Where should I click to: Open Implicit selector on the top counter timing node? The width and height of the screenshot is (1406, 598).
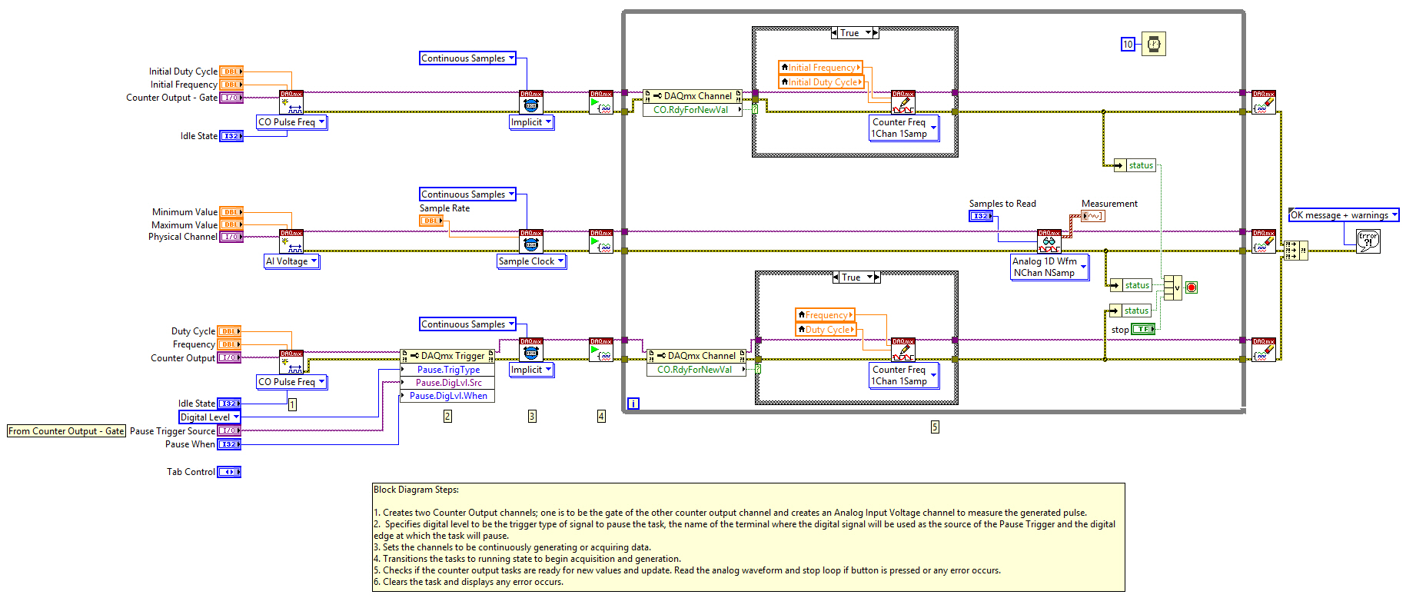click(532, 122)
